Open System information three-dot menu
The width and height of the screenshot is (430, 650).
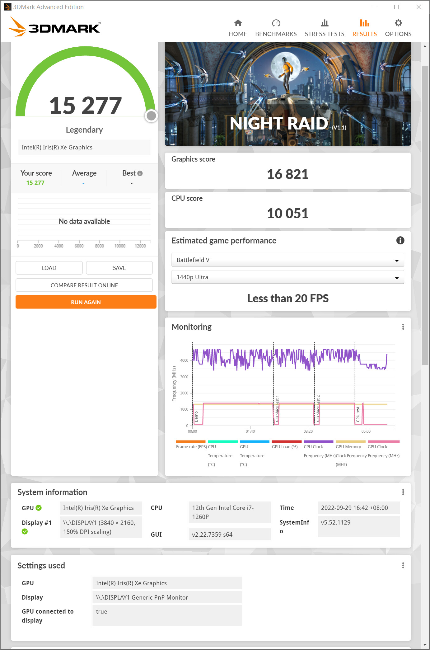tap(403, 492)
